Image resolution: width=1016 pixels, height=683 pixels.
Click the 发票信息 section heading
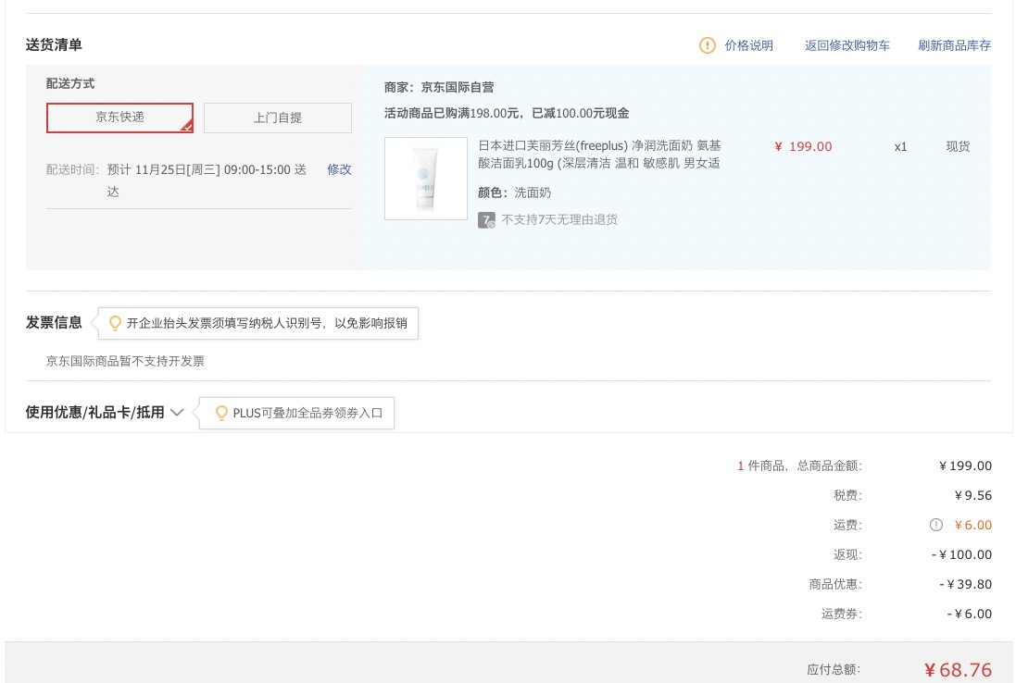point(54,322)
